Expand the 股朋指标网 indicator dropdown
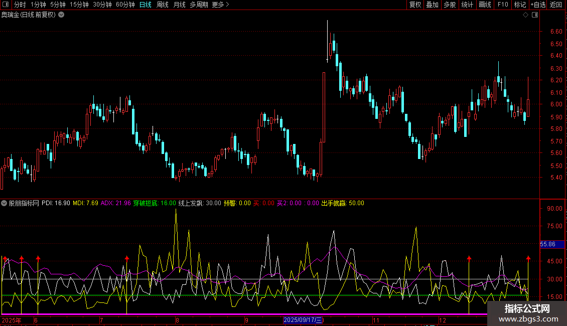The image size is (567, 326). (4, 203)
